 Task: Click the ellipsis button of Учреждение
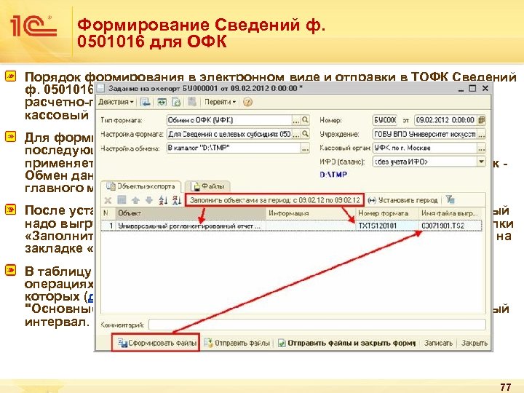click(482, 135)
